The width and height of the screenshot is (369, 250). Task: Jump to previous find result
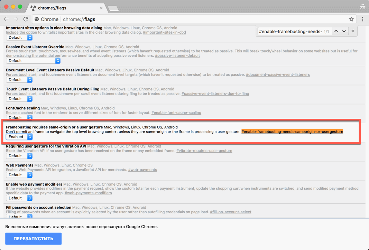pyautogui.click(x=336, y=31)
